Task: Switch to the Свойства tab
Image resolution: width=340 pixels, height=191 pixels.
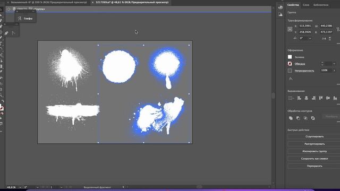Action: (293, 5)
